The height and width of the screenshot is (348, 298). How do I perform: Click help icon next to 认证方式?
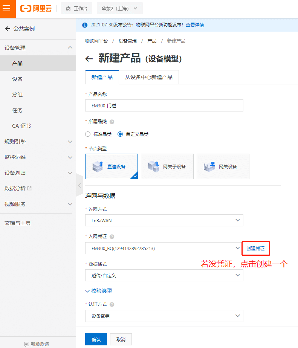pyautogui.click(x=112, y=304)
